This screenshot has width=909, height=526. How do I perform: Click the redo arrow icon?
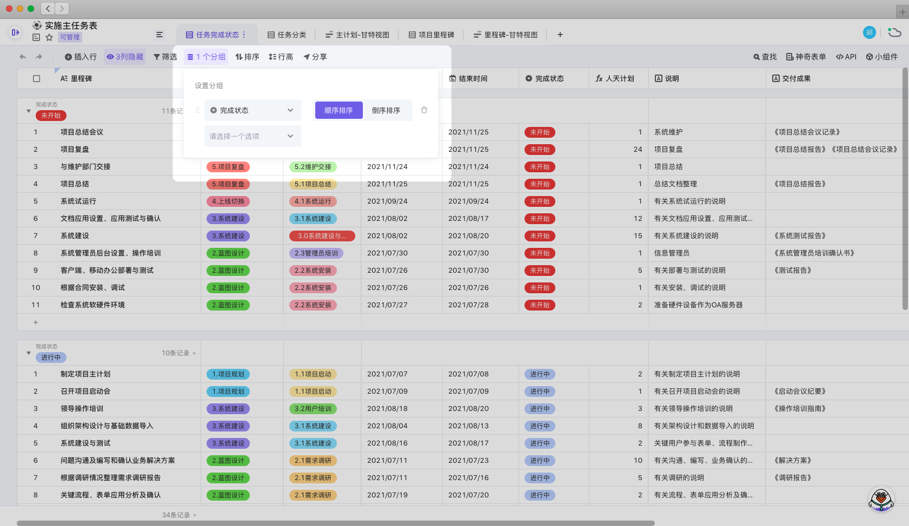39,57
